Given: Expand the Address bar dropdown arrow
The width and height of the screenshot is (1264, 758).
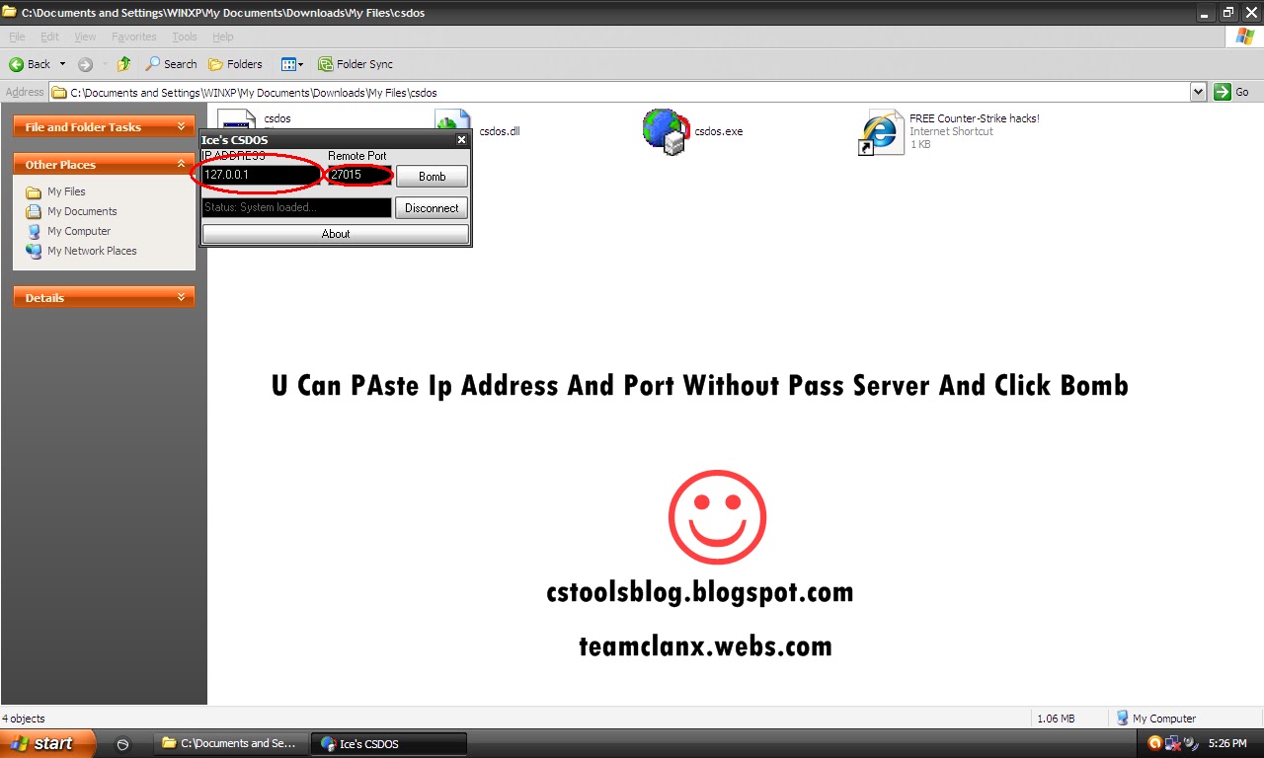Looking at the screenshot, I should 1199,92.
